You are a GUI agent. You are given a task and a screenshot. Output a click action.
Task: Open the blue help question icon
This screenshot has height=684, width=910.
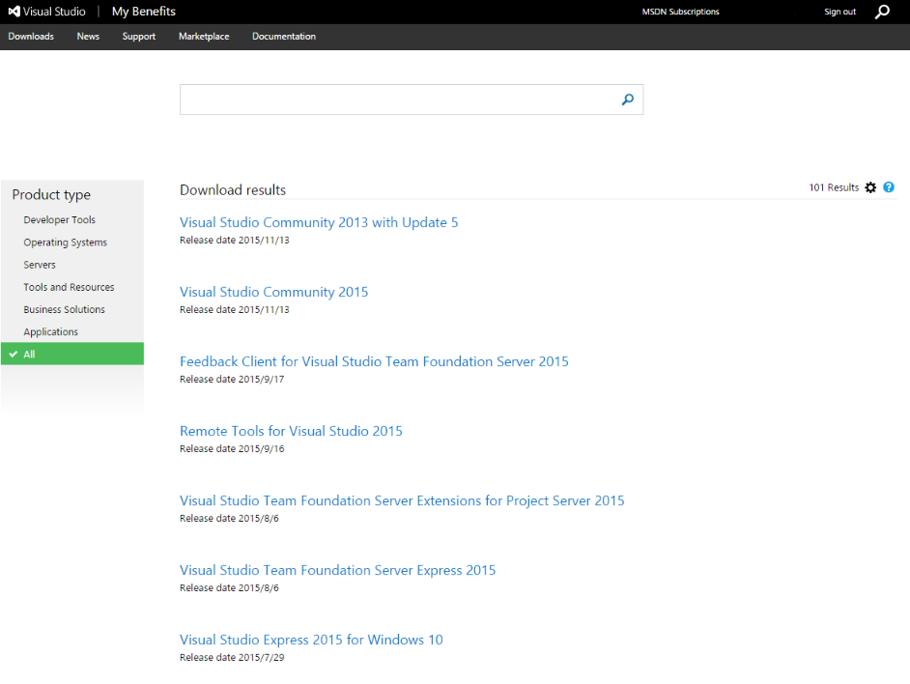coord(889,187)
